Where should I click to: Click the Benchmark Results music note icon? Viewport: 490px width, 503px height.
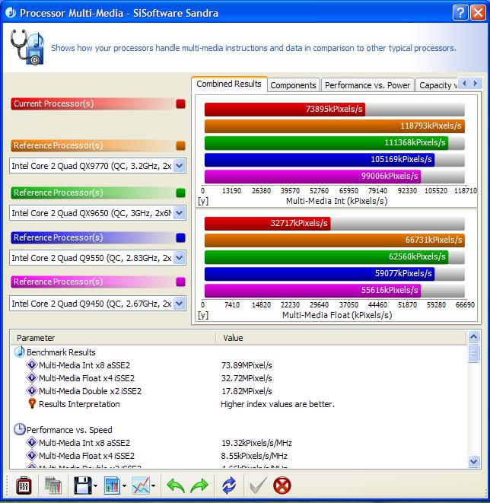(x=20, y=352)
